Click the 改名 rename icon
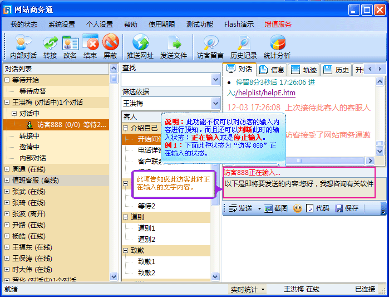 click(70, 43)
